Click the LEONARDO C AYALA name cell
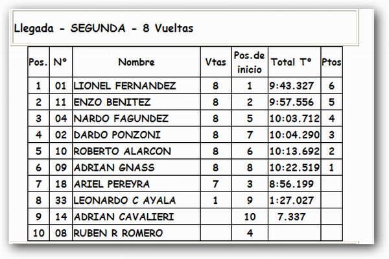 [x=136, y=201]
